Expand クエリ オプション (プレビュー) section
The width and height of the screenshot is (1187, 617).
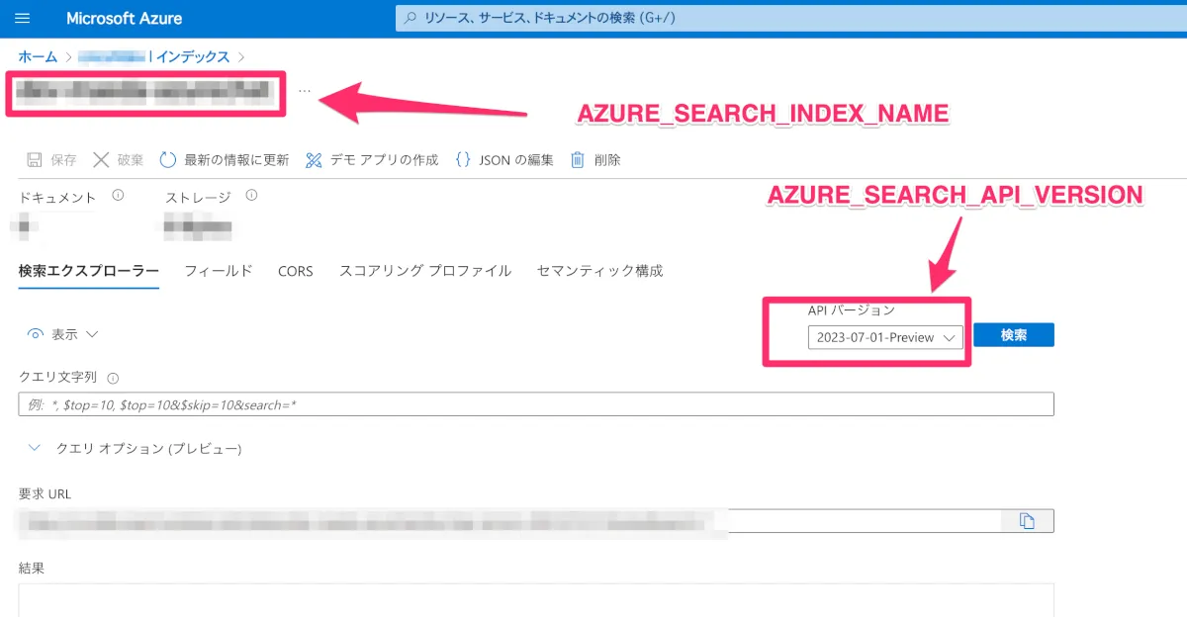coord(135,448)
